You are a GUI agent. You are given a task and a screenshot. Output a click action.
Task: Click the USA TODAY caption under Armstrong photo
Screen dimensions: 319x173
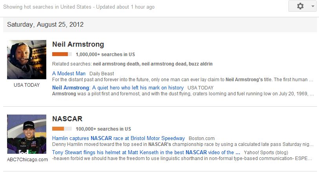click(27, 85)
